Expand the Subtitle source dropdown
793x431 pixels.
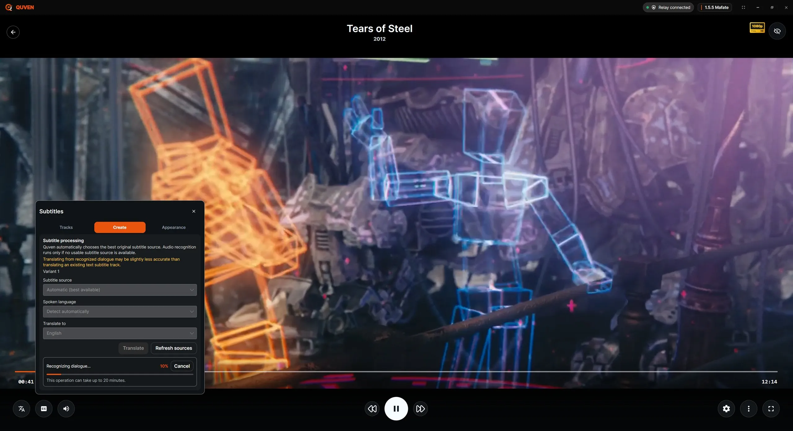pos(120,290)
